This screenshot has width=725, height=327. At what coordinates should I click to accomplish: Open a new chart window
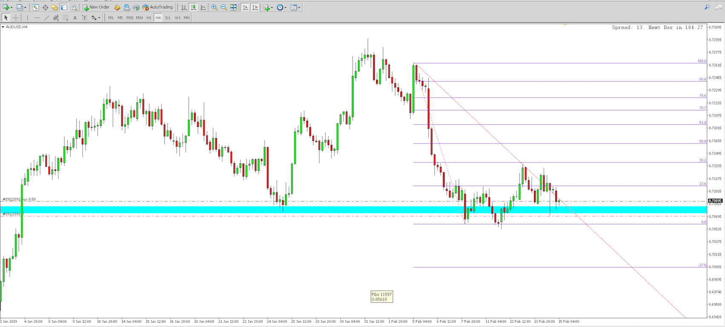coord(6,7)
